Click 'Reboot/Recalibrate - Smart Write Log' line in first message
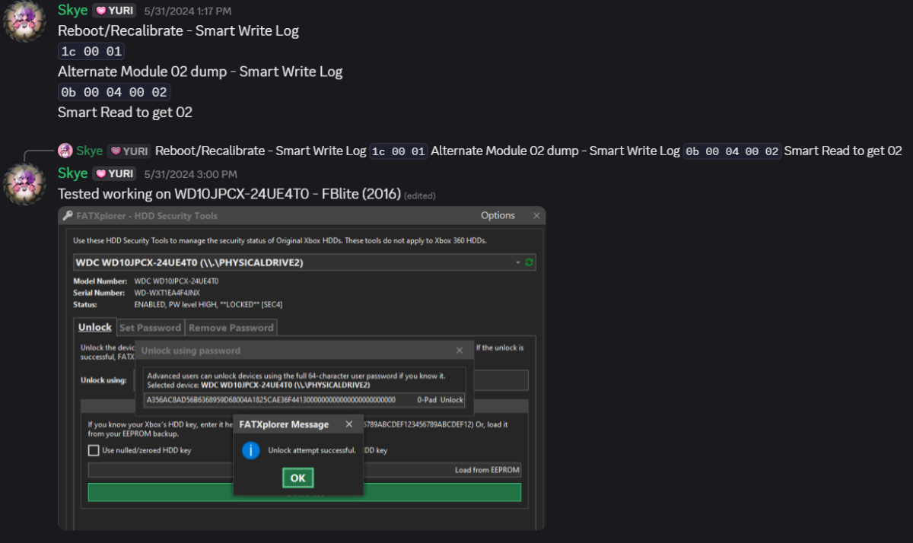The image size is (913, 543). (178, 31)
